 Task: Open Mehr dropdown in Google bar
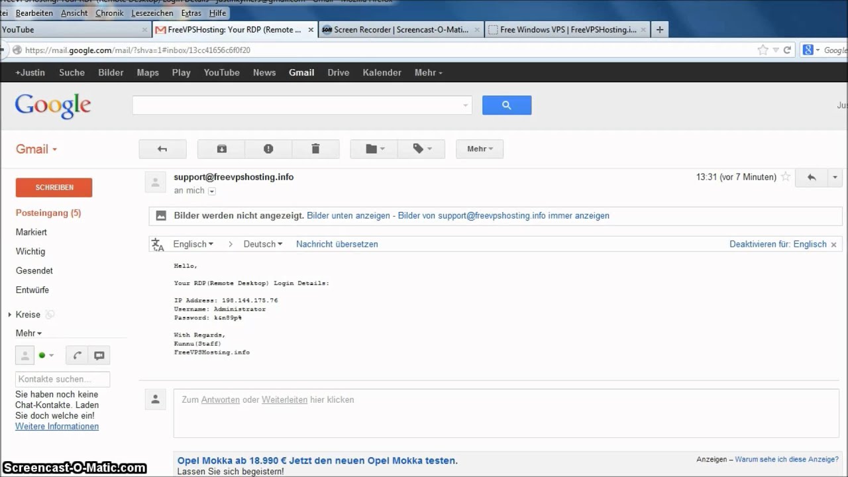428,72
